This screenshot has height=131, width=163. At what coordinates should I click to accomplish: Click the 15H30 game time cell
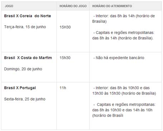(65, 27)
